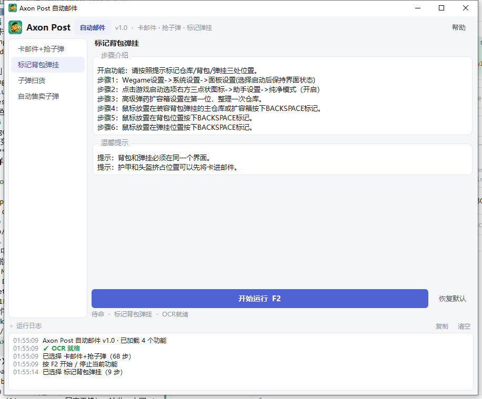Click the tip 护甲和头盔挤占位置可以先将卡进邮件
The width and height of the screenshot is (482, 399).
[167, 167]
